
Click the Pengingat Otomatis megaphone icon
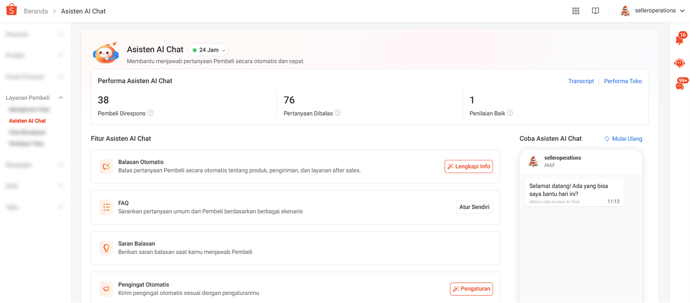tap(106, 288)
